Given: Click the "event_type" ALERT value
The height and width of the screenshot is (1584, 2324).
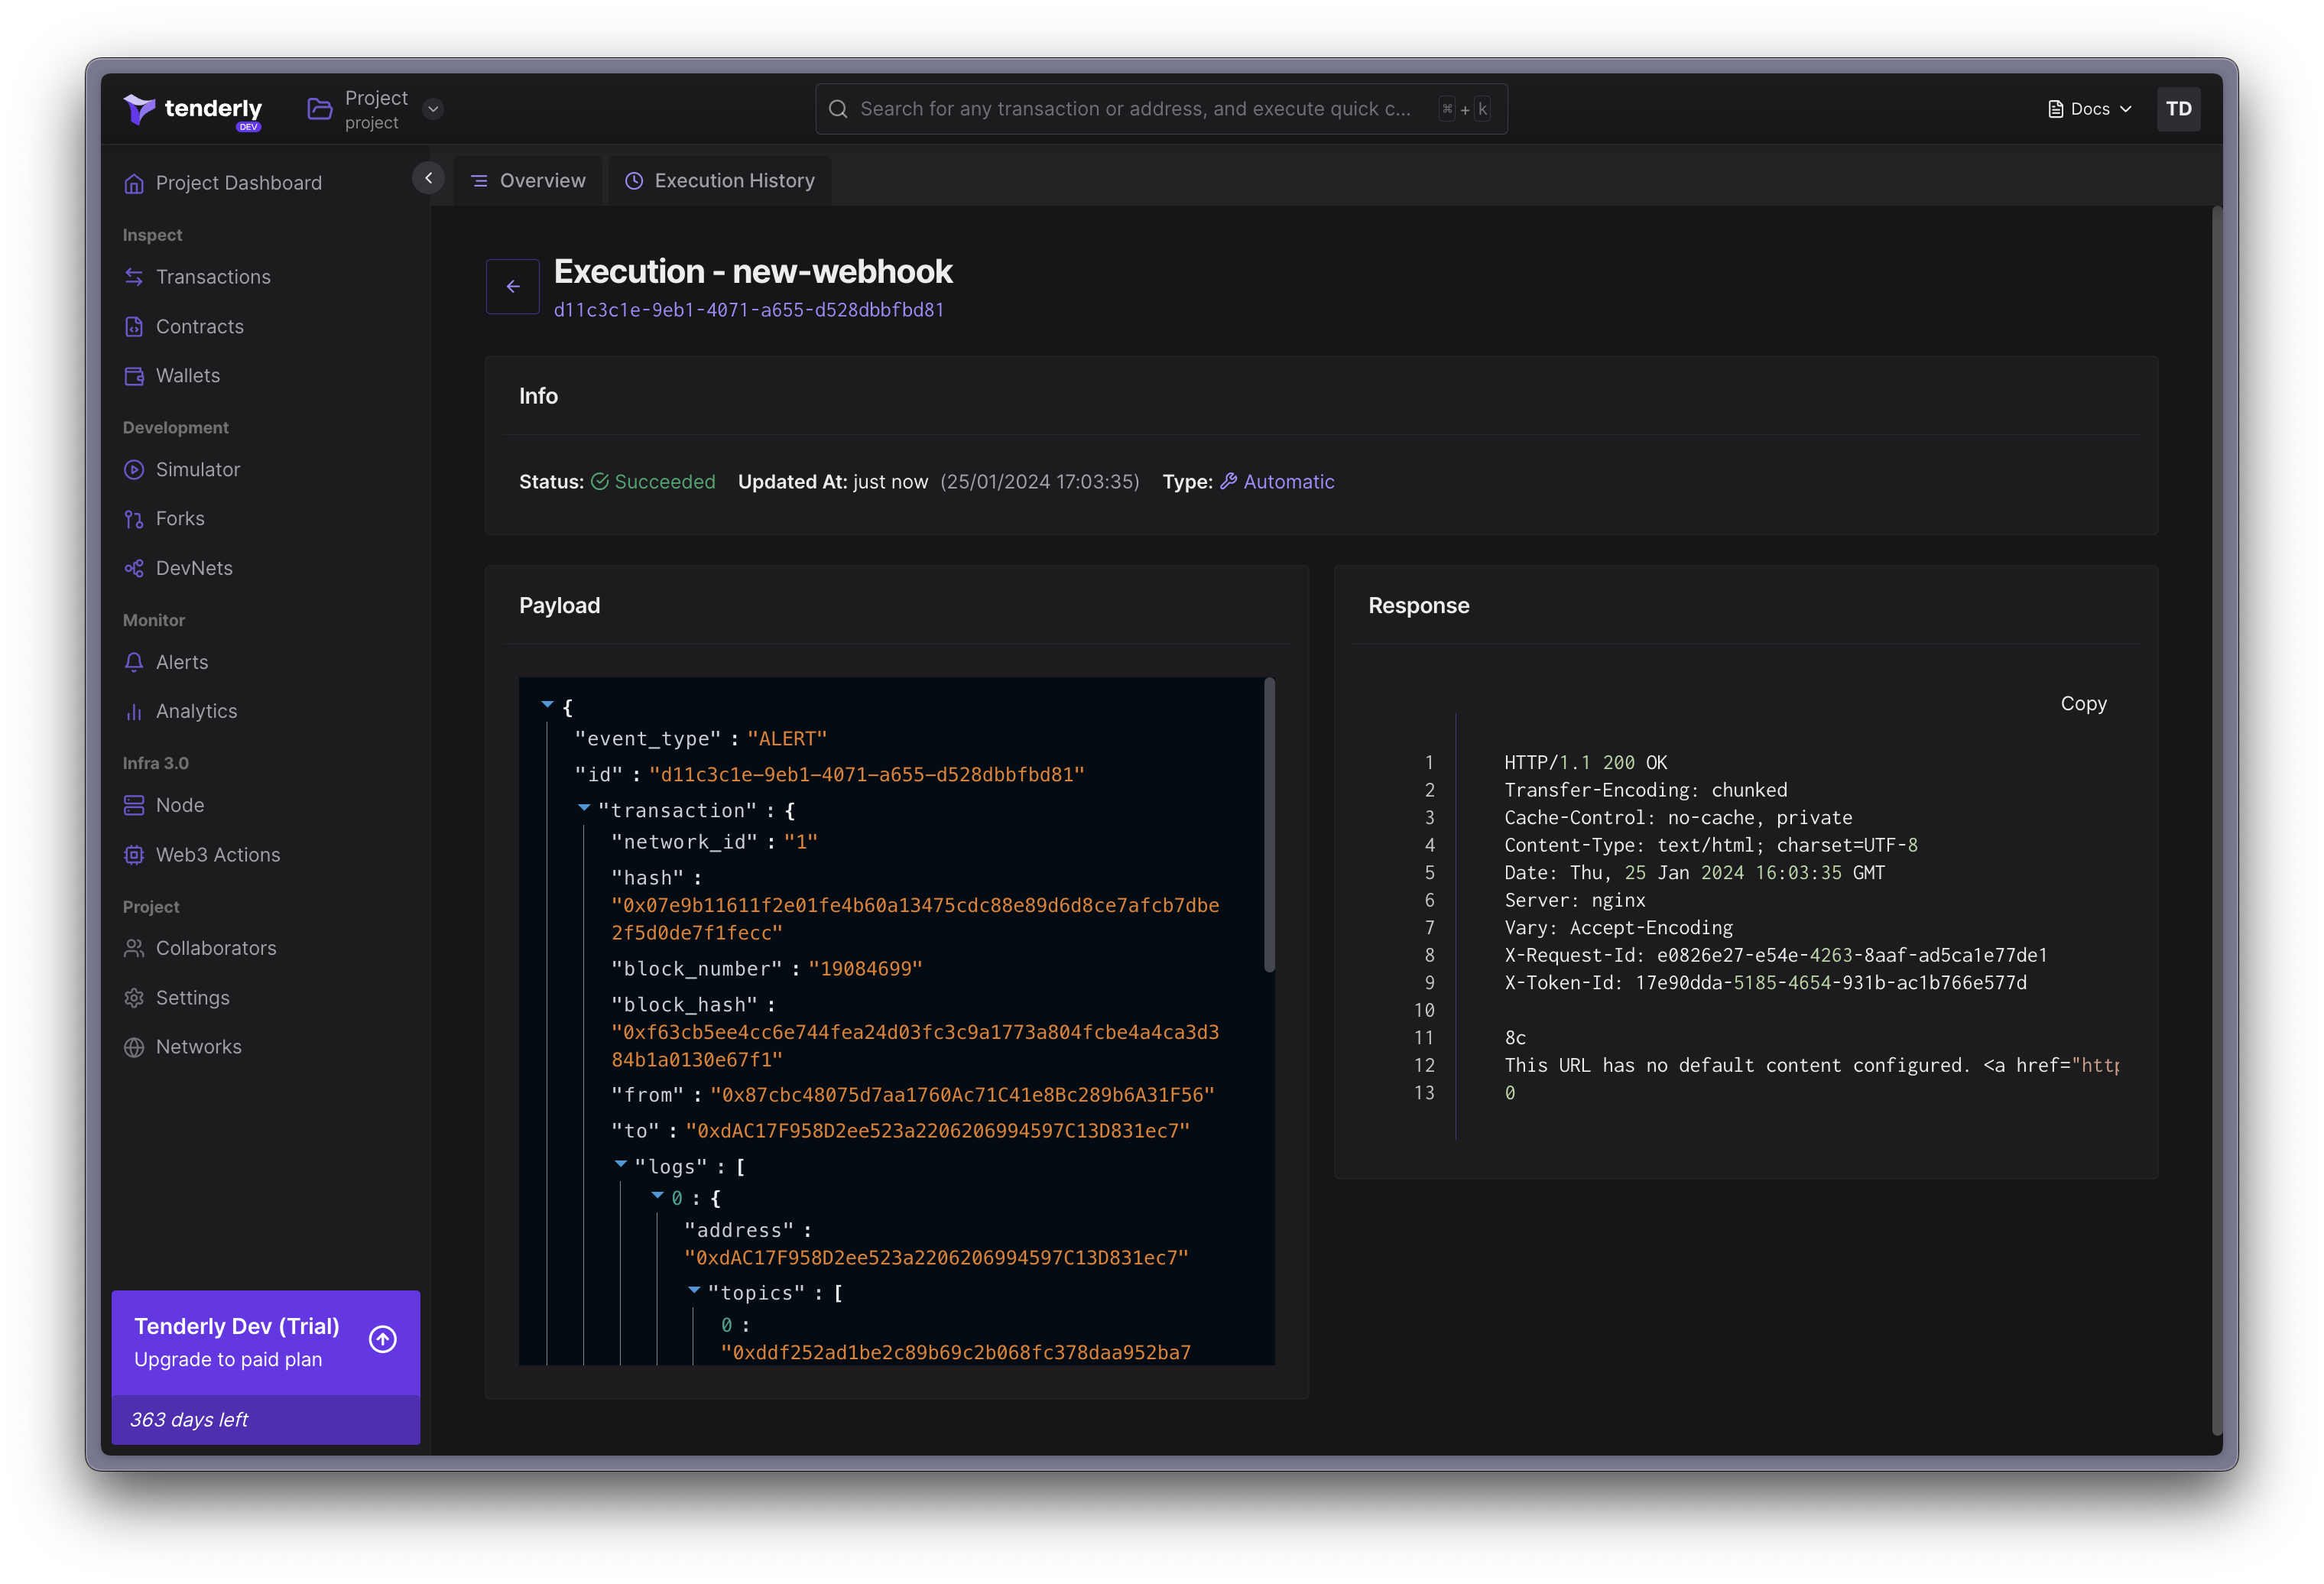Looking at the screenshot, I should (x=787, y=739).
